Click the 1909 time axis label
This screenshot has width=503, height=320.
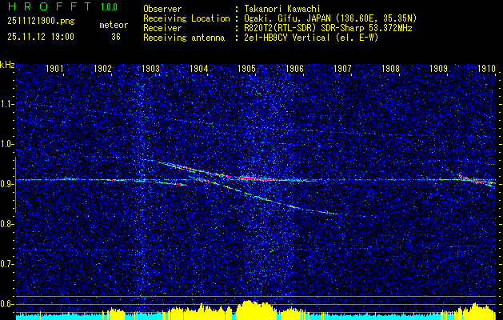point(439,68)
